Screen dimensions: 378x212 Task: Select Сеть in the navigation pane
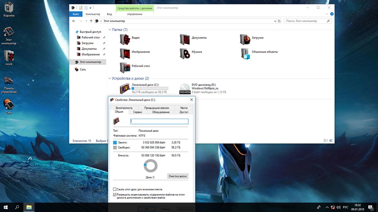[83, 69]
